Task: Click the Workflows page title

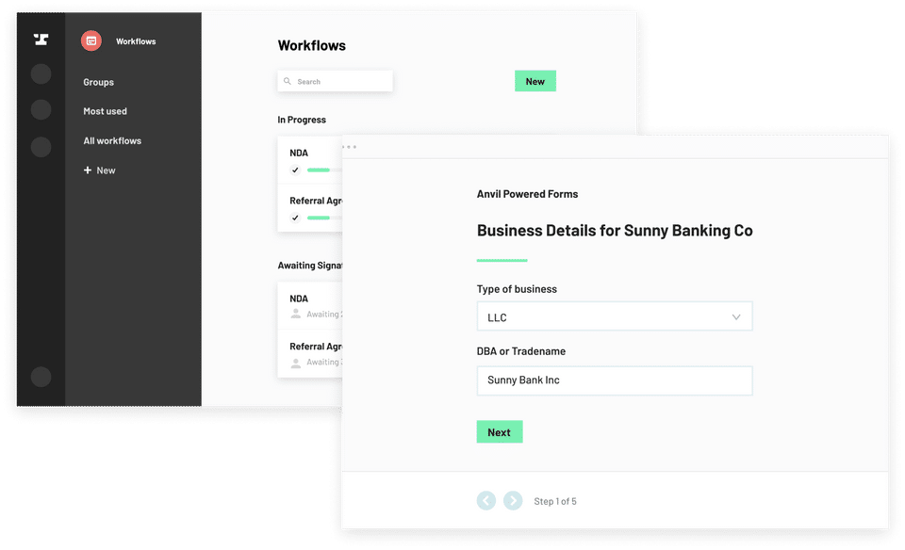Action: point(312,45)
